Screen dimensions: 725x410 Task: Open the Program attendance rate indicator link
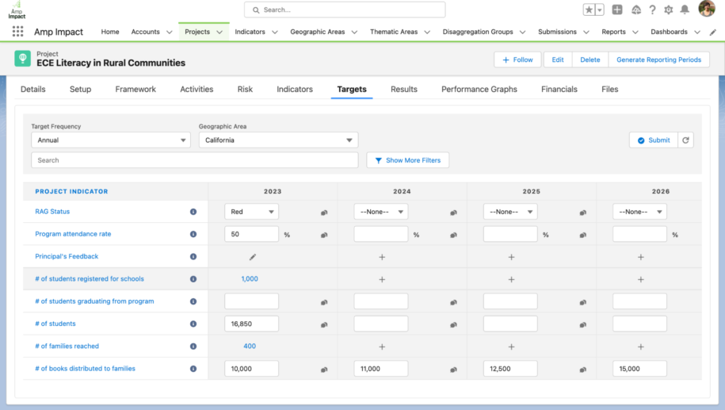(73, 234)
